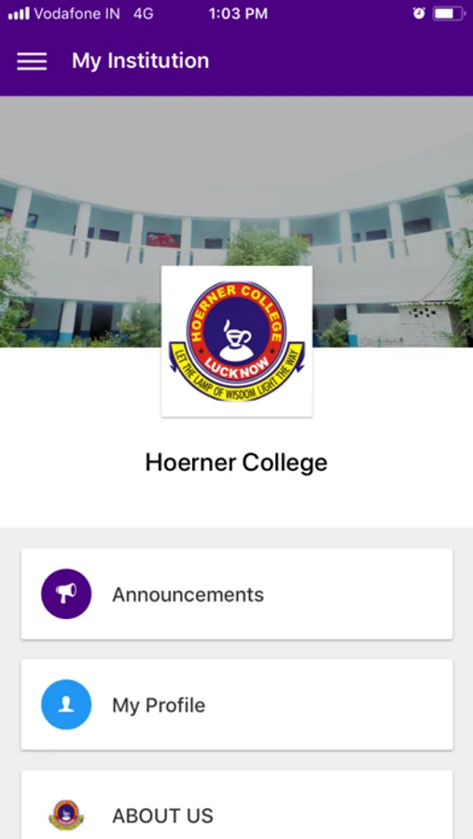Tap the 4G network indicator
The height and width of the screenshot is (839, 473).
144,14
